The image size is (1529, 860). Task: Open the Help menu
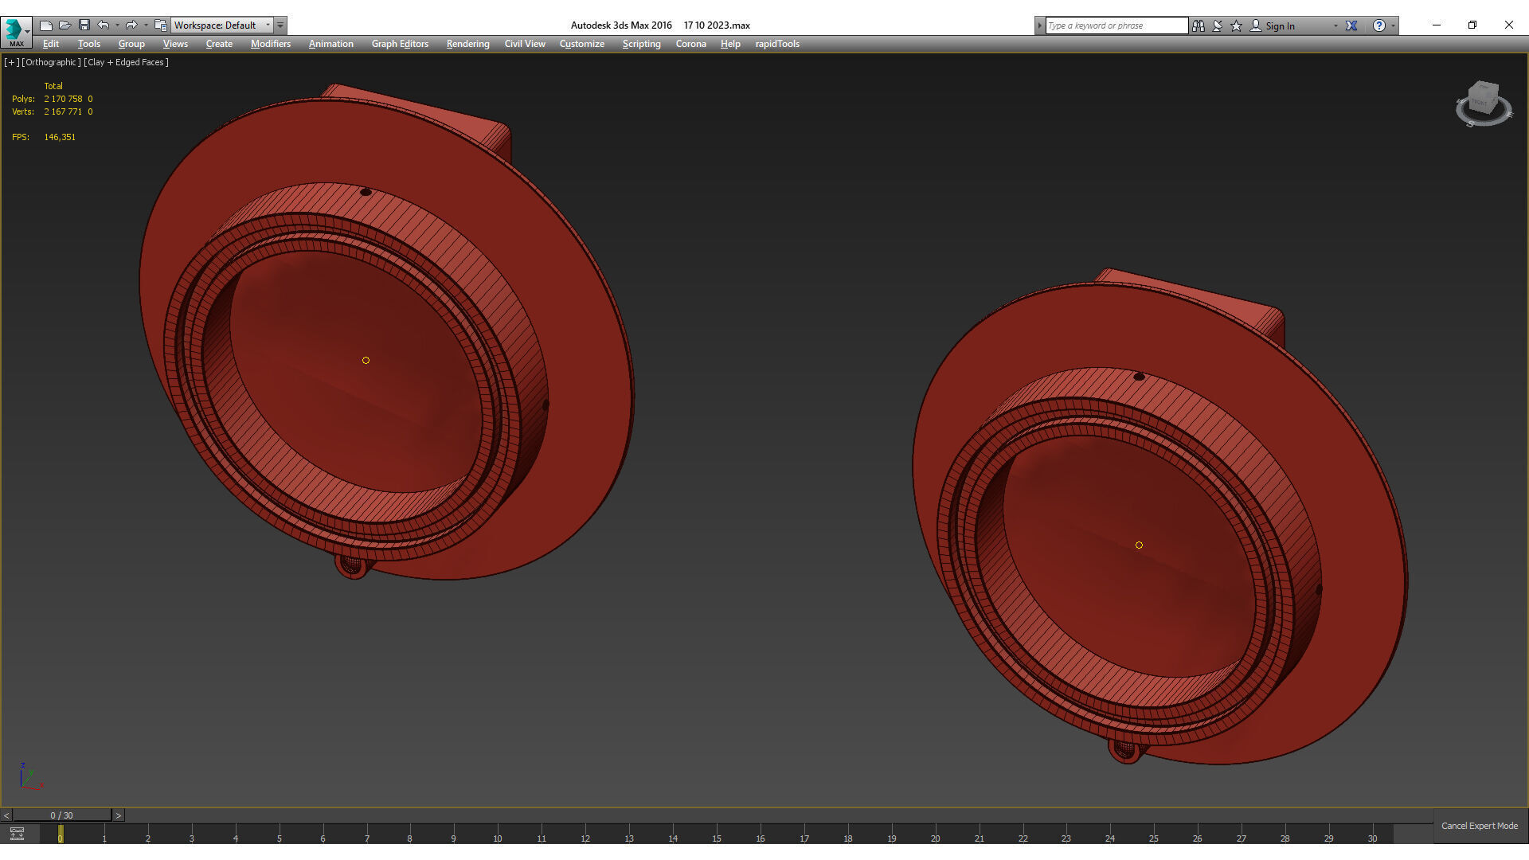[730, 44]
